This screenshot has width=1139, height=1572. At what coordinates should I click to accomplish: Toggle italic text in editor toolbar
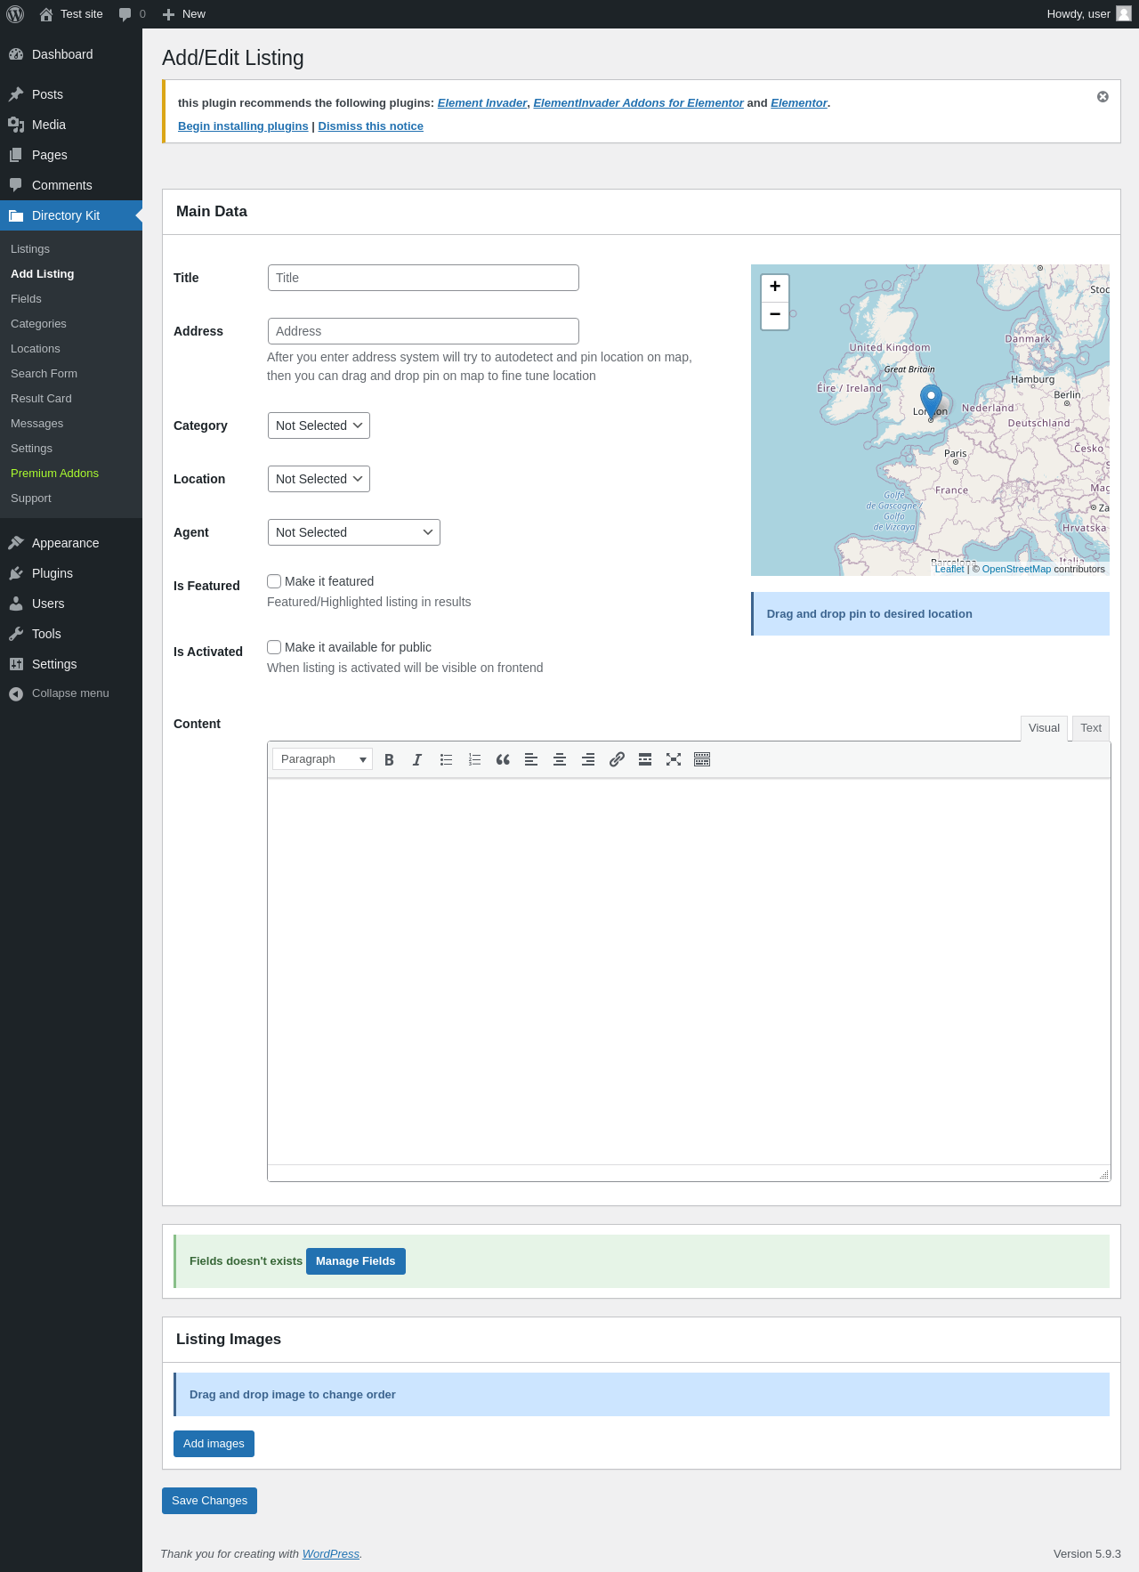pos(417,759)
